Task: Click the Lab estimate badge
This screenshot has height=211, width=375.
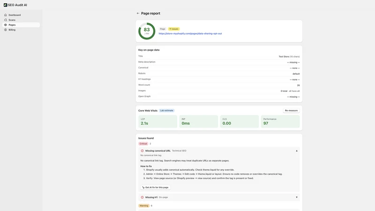Action: [167, 111]
